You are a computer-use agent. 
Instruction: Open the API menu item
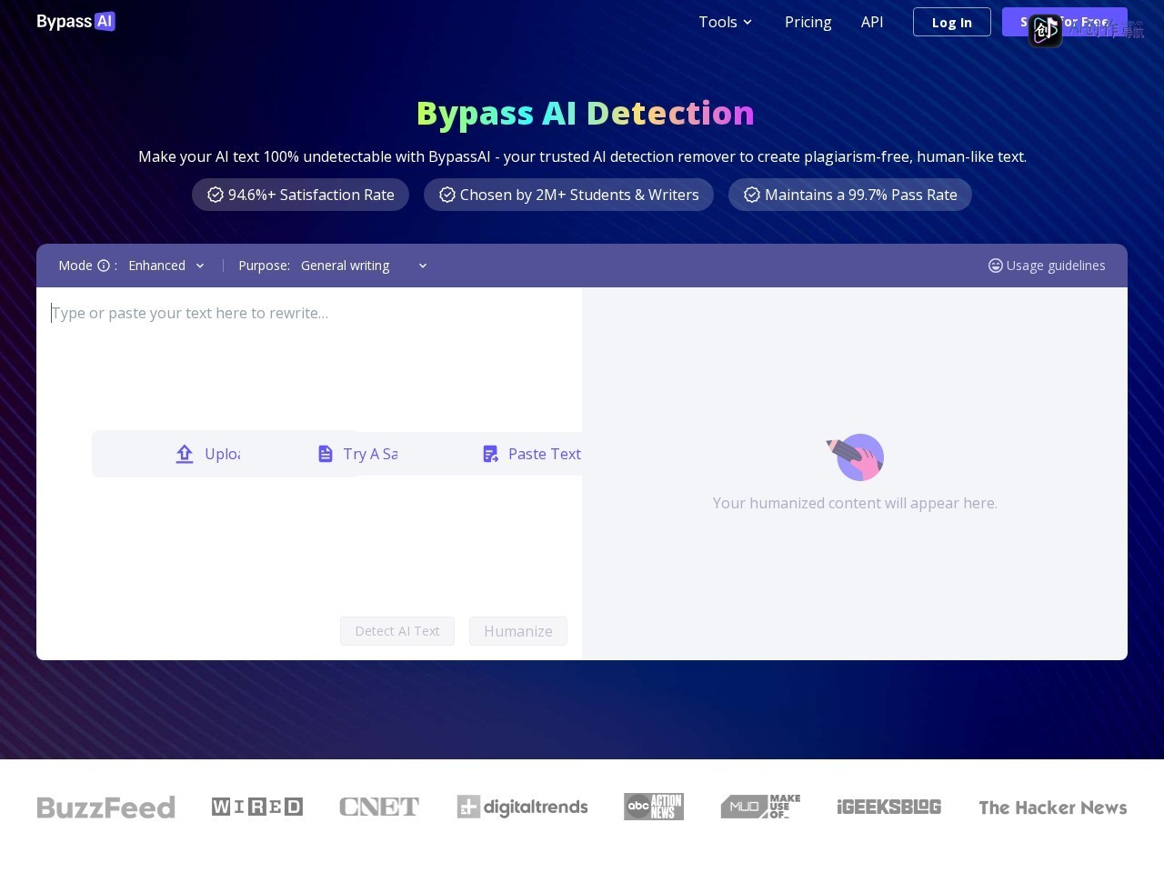(871, 22)
